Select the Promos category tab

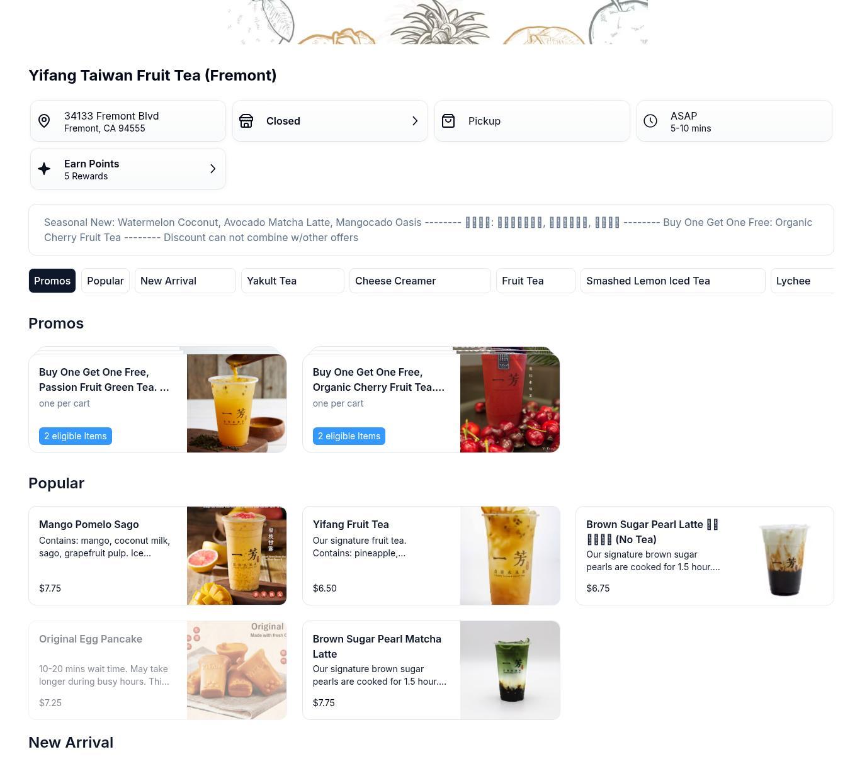(x=52, y=281)
